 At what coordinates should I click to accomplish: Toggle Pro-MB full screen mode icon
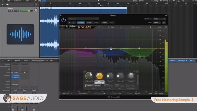tap(166, 27)
